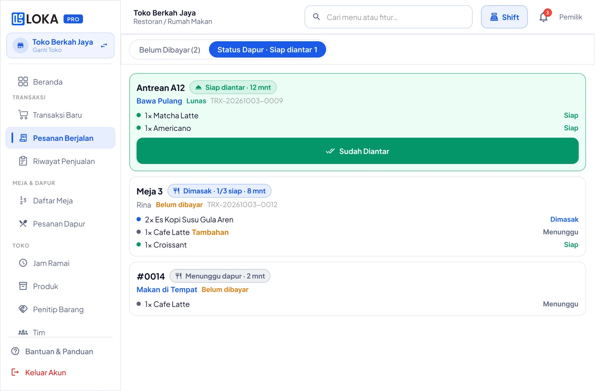
Task: Click the clipboard icon for Riwayat Penjualan
Action: (x=23, y=161)
